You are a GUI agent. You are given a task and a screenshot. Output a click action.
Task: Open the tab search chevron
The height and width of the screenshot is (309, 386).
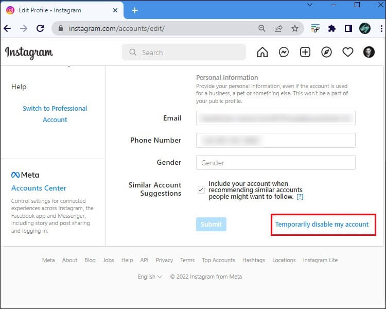point(310,5)
